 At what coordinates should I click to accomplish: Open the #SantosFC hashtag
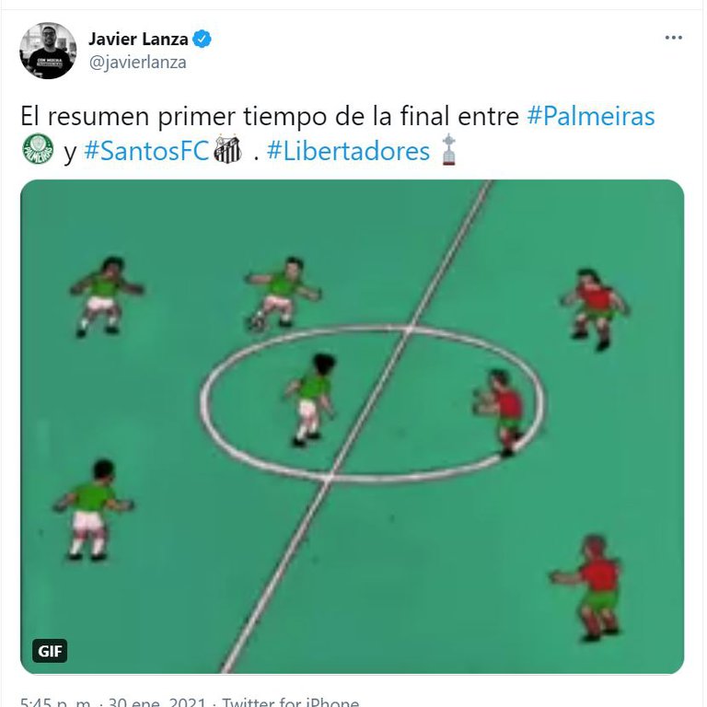coord(146,151)
